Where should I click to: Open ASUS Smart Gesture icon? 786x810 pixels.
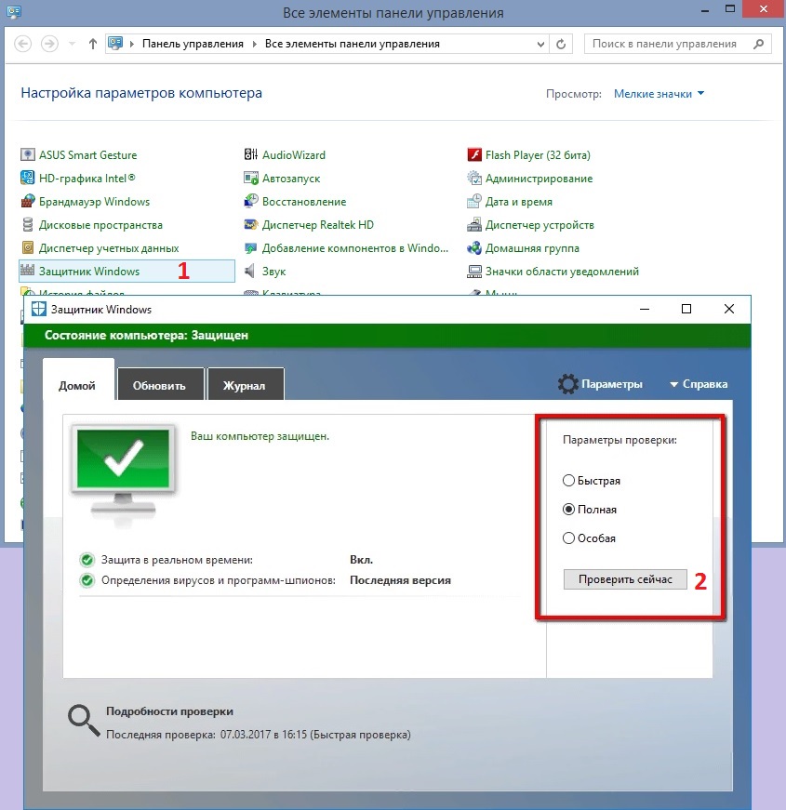27,154
